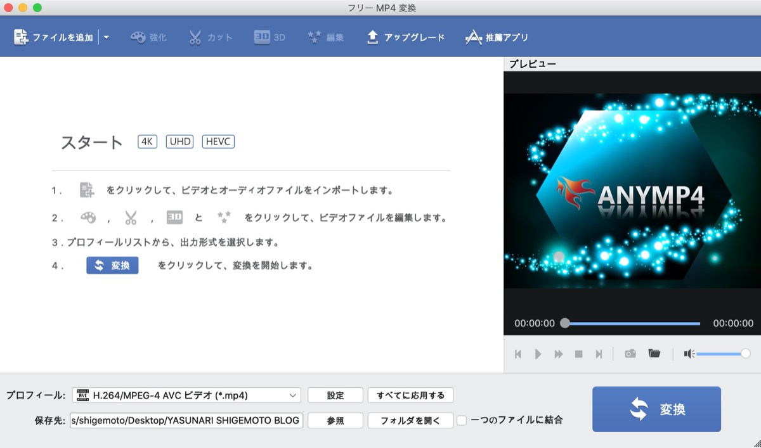Fast forward the preview
Screen dimensions: 761x448
(558, 354)
